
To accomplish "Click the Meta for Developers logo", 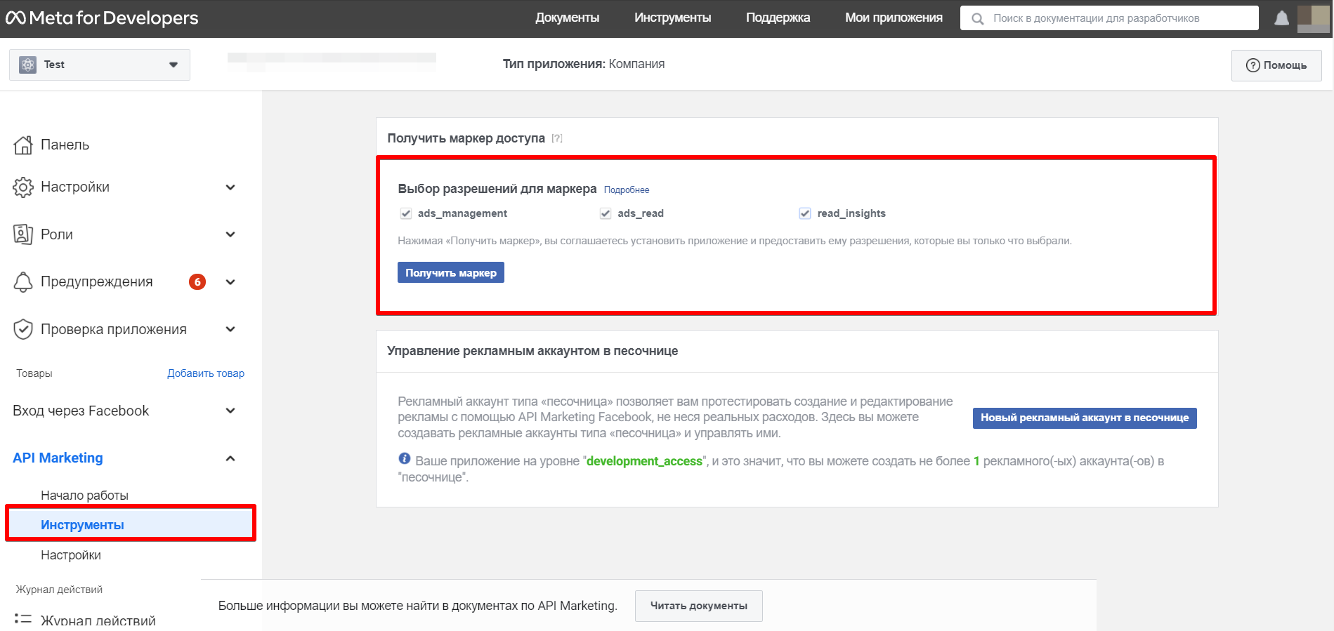I will (103, 18).
